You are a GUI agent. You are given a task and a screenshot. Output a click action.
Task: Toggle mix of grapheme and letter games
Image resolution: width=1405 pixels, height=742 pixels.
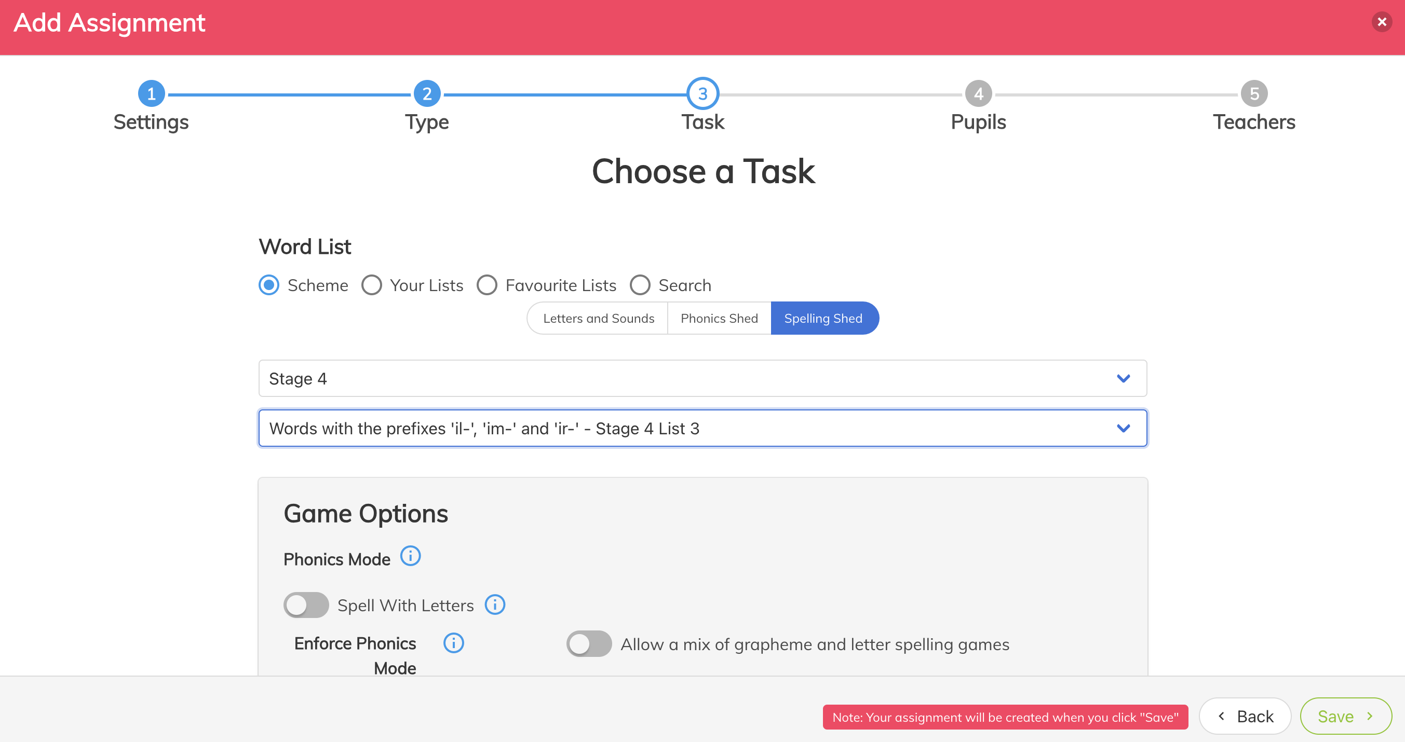pyautogui.click(x=589, y=644)
